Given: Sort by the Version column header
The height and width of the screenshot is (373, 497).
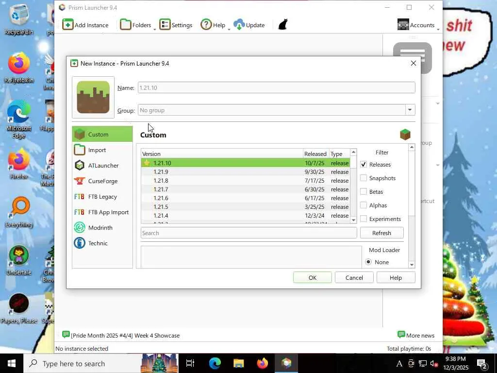Looking at the screenshot, I should 222,154.
